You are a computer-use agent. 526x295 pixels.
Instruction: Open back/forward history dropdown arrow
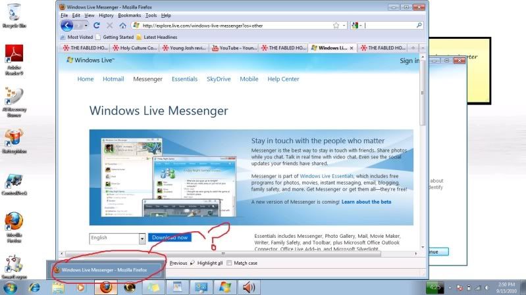86,26
